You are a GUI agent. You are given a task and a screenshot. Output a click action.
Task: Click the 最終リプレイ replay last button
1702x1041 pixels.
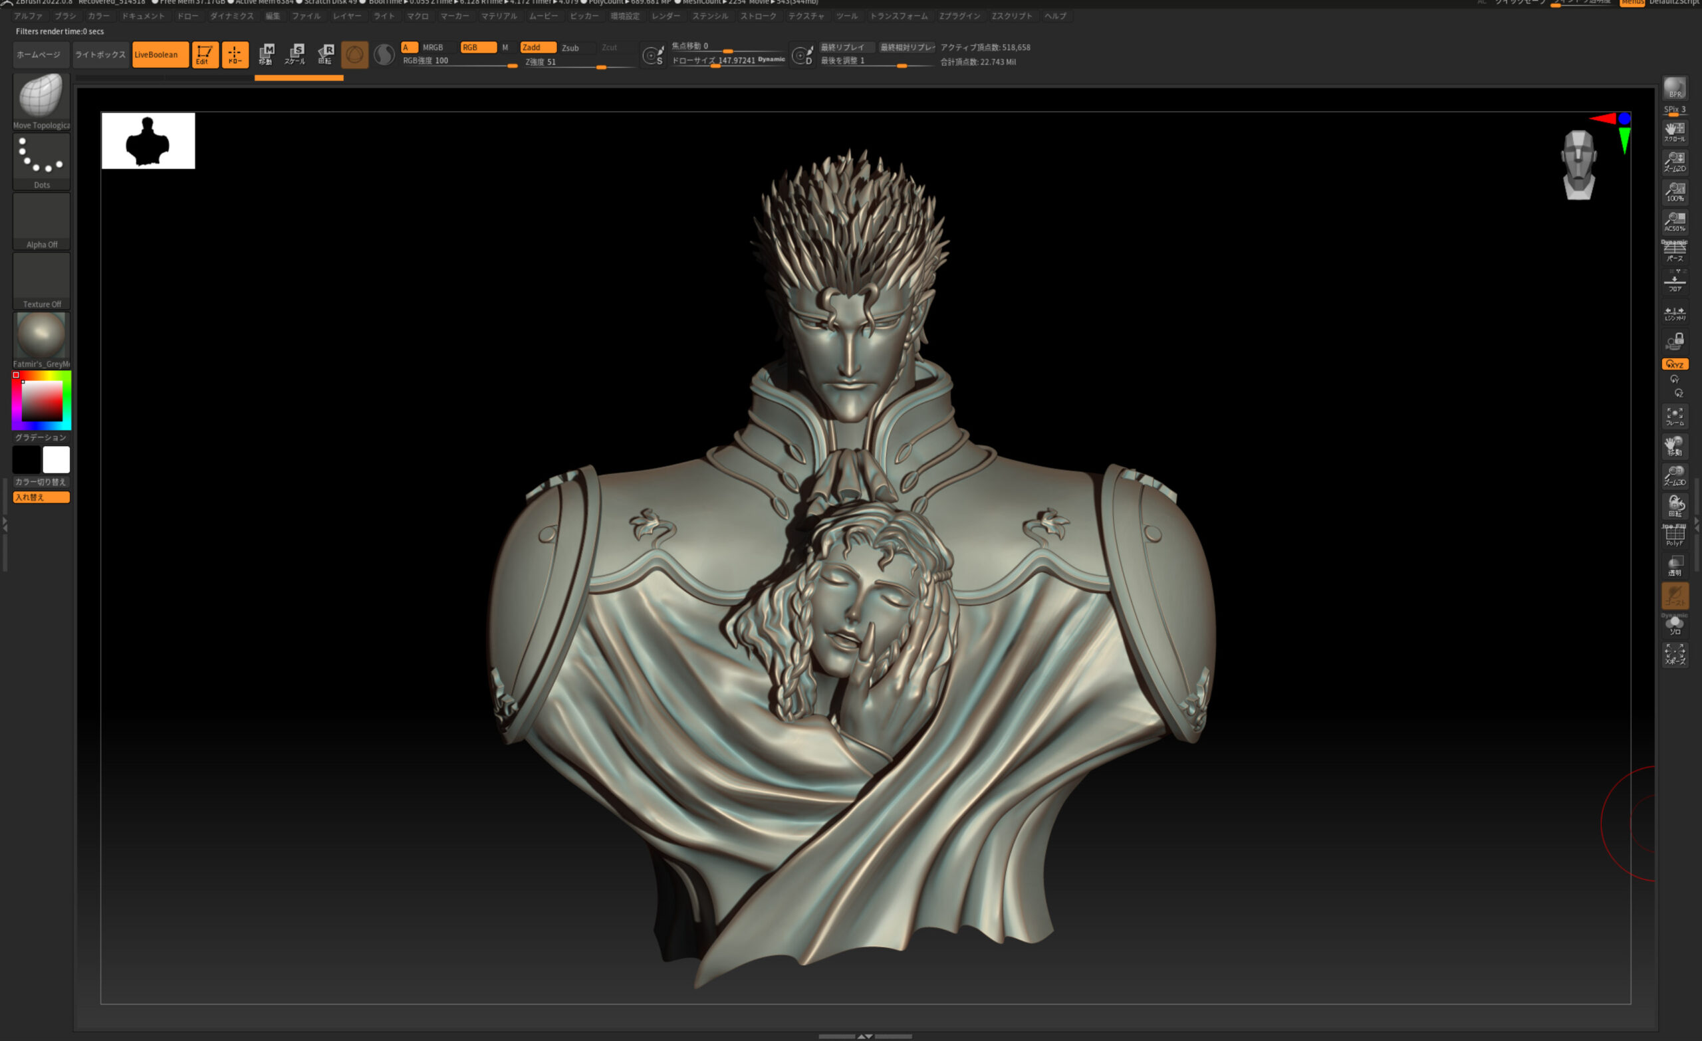click(846, 48)
